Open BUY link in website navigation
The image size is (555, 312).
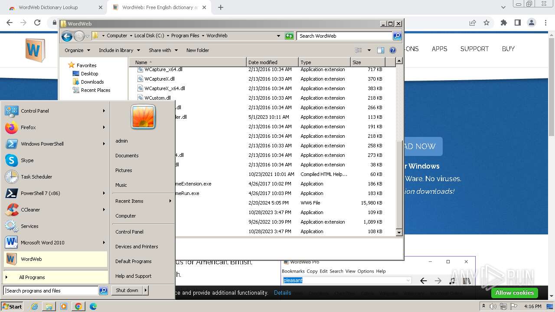[508, 49]
